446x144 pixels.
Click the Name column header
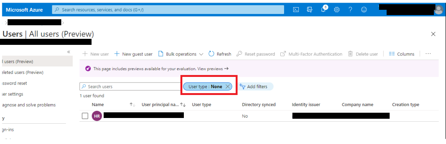coord(98,104)
